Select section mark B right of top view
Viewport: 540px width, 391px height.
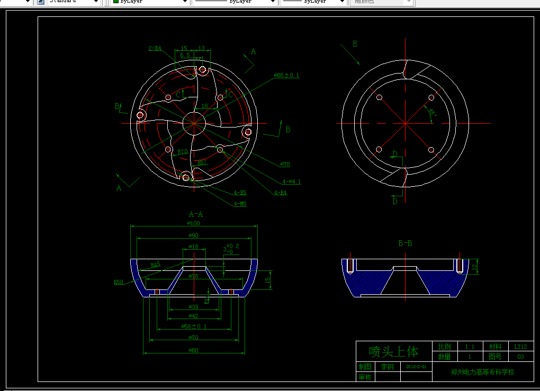288,130
